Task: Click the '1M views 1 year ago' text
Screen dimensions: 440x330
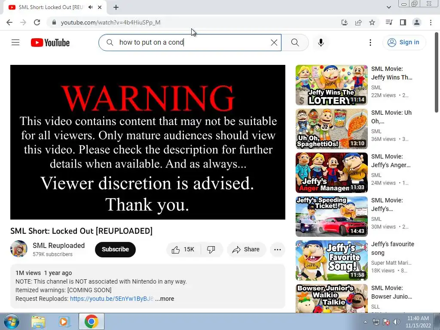Action: (x=43, y=273)
